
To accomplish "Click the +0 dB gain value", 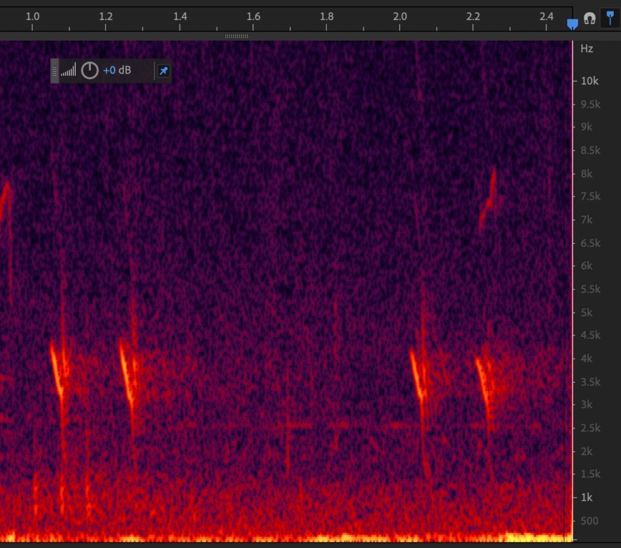I will coord(117,70).
